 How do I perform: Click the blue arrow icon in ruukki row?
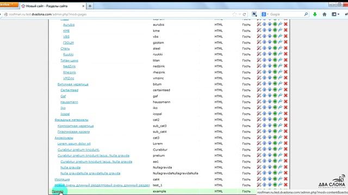[x=281, y=54]
